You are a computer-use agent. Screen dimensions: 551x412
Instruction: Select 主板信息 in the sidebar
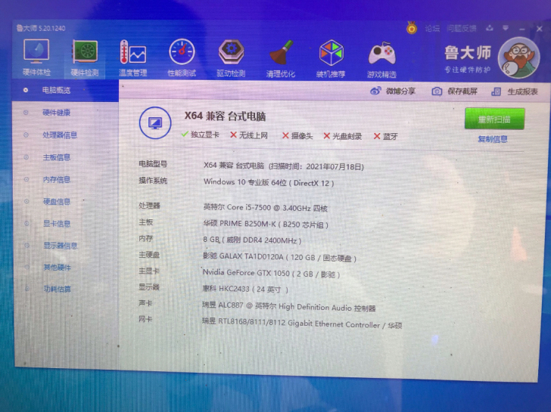56,157
